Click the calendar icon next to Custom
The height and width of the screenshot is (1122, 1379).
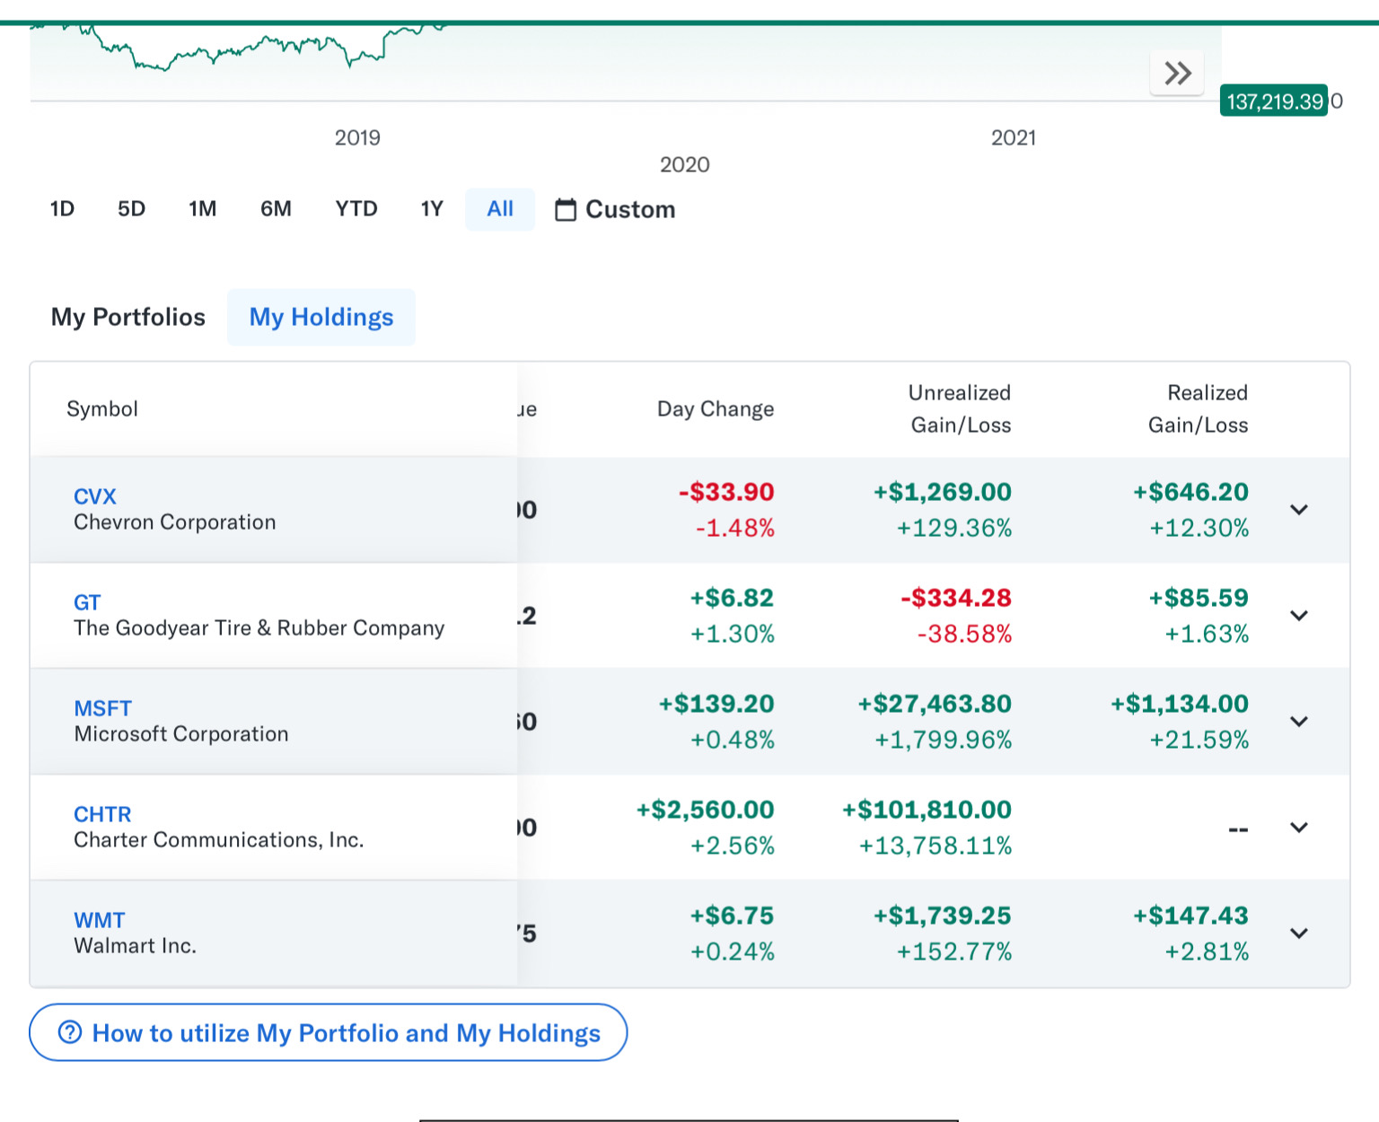coord(566,210)
